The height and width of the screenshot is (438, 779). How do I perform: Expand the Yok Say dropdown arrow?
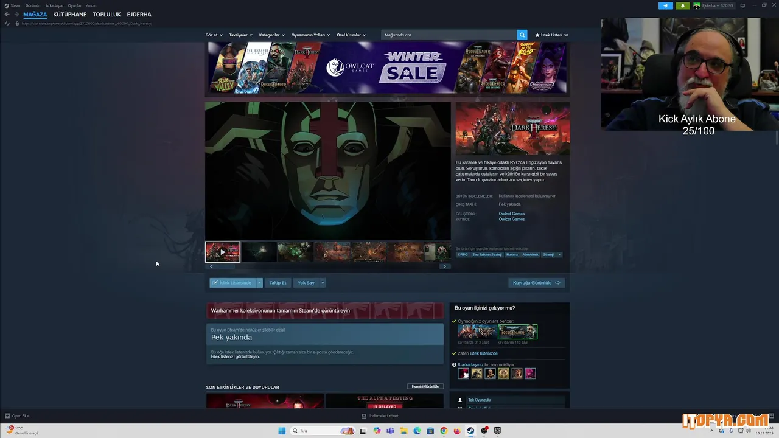coord(323,283)
